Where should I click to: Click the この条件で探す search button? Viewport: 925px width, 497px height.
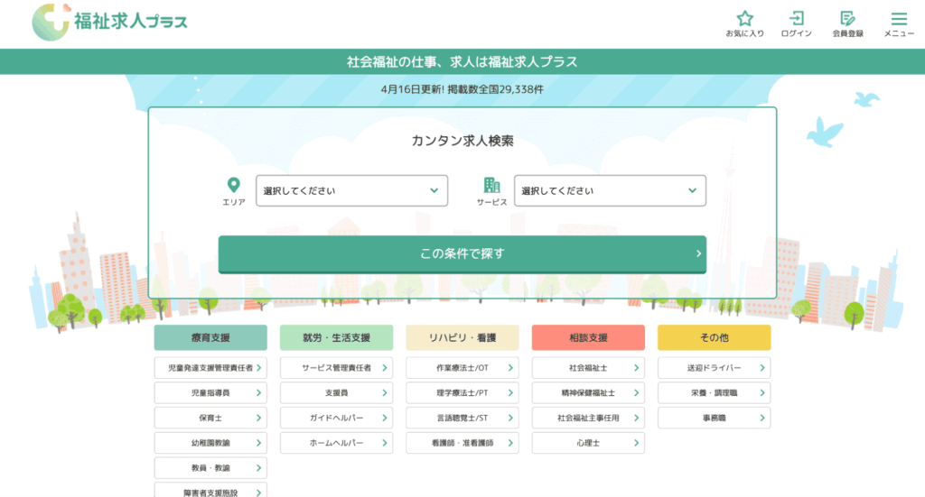point(462,253)
